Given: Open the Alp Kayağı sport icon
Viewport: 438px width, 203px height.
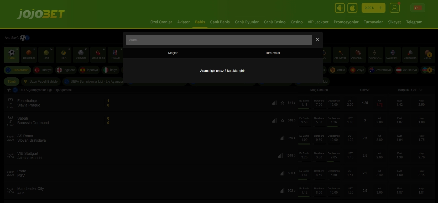Looking at the screenshot, I should [341, 55].
